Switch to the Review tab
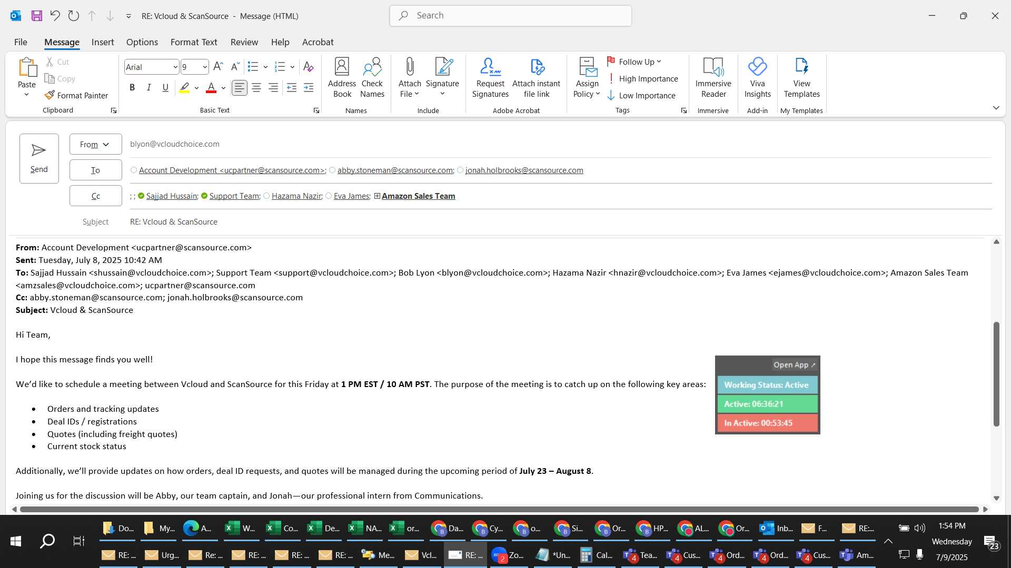The width and height of the screenshot is (1011, 568). 244,42
